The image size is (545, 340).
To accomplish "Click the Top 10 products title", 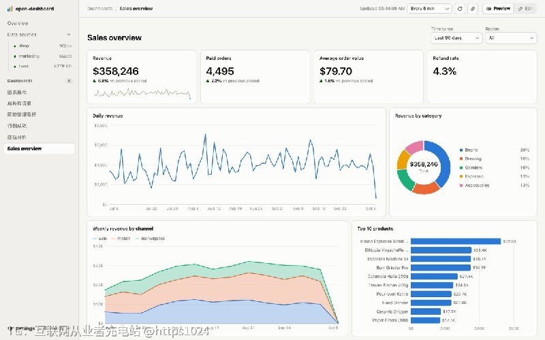I will (375, 228).
